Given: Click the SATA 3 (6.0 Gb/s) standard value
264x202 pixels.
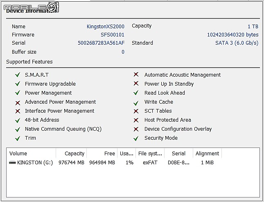Looking at the screenshot, I should pos(237,43).
